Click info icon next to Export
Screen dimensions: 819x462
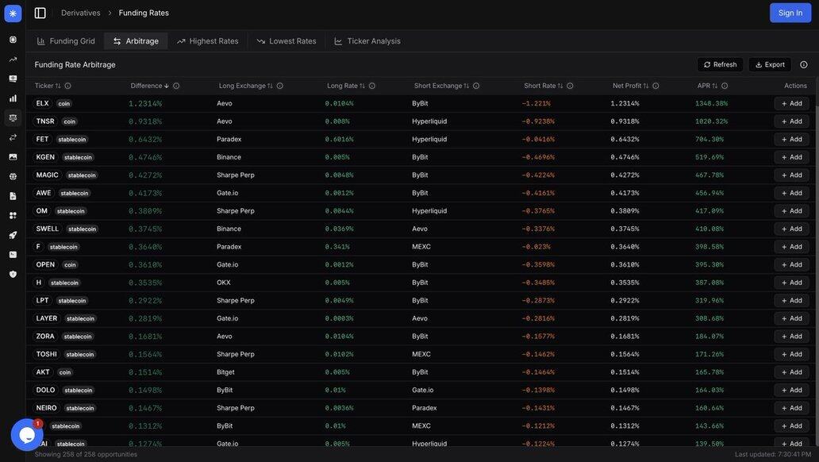pyautogui.click(x=804, y=64)
